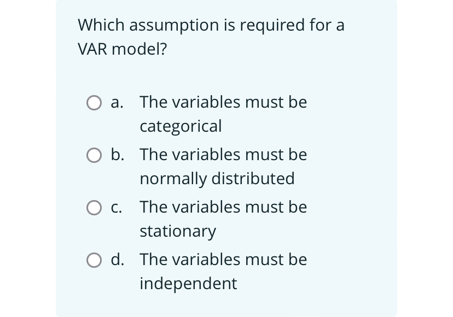Click the answer labeled 'b.'

(x=117, y=155)
